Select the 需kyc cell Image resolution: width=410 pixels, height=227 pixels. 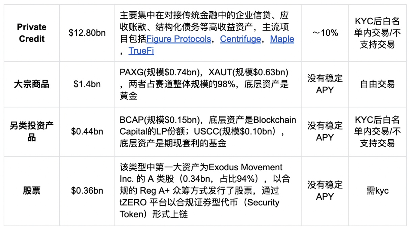pyautogui.click(x=377, y=191)
